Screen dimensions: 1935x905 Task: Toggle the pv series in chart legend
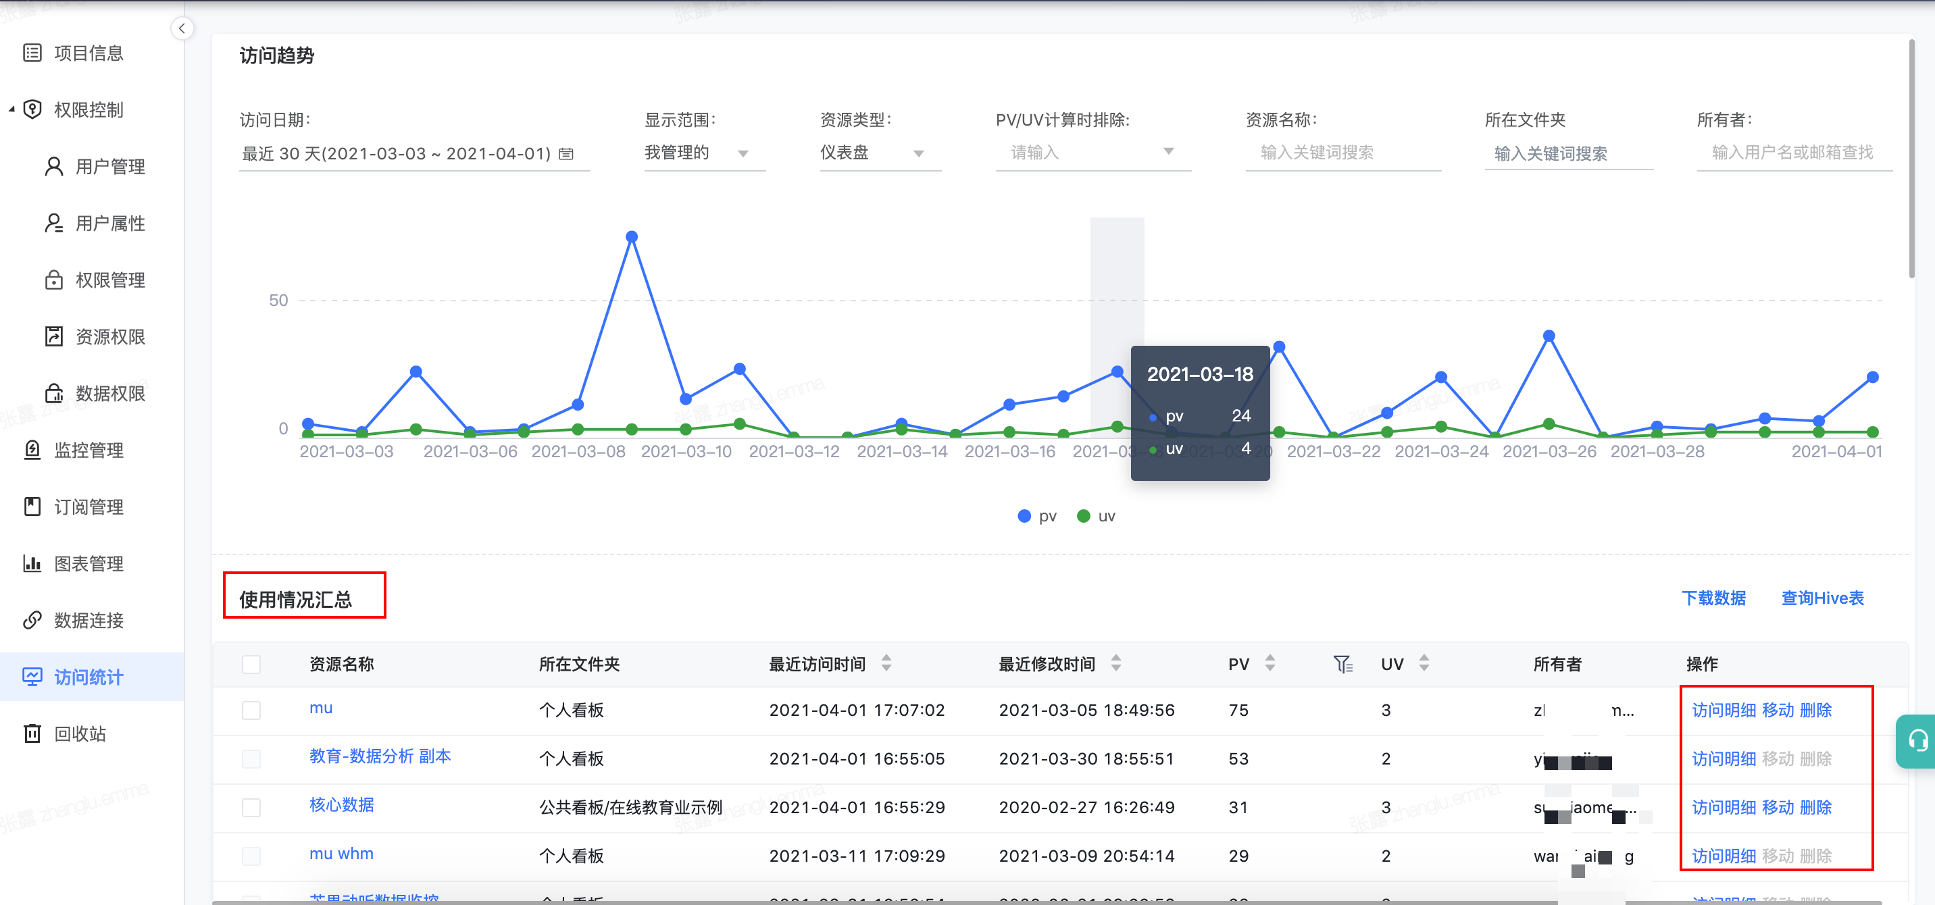(x=1037, y=516)
